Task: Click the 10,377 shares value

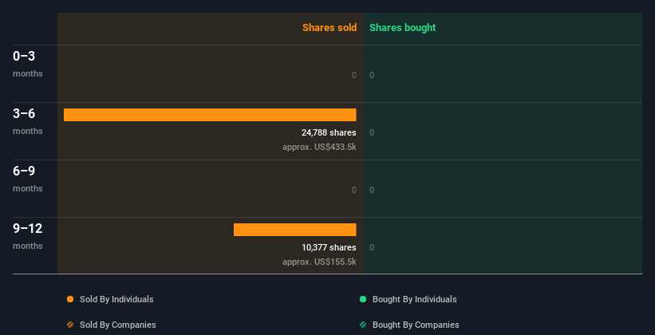Action: coord(329,248)
